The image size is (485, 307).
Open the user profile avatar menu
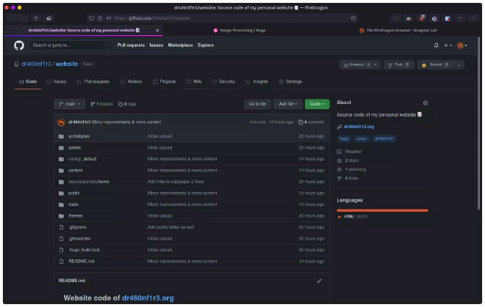[461, 45]
